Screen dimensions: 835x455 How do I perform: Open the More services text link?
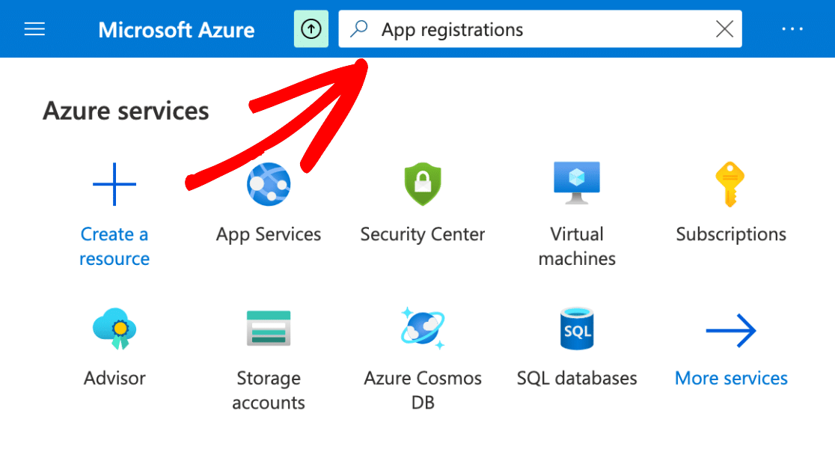click(731, 378)
